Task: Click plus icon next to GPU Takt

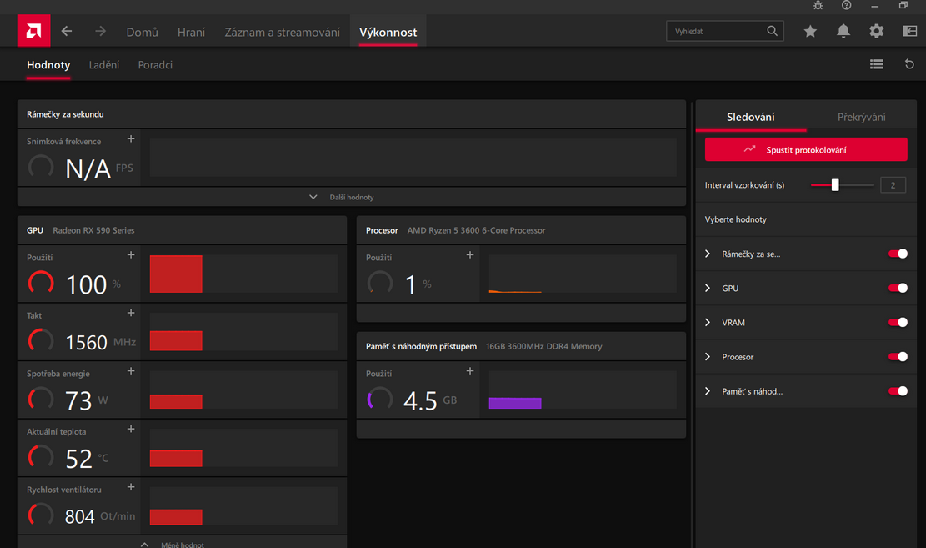Action: tap(131, 314)
